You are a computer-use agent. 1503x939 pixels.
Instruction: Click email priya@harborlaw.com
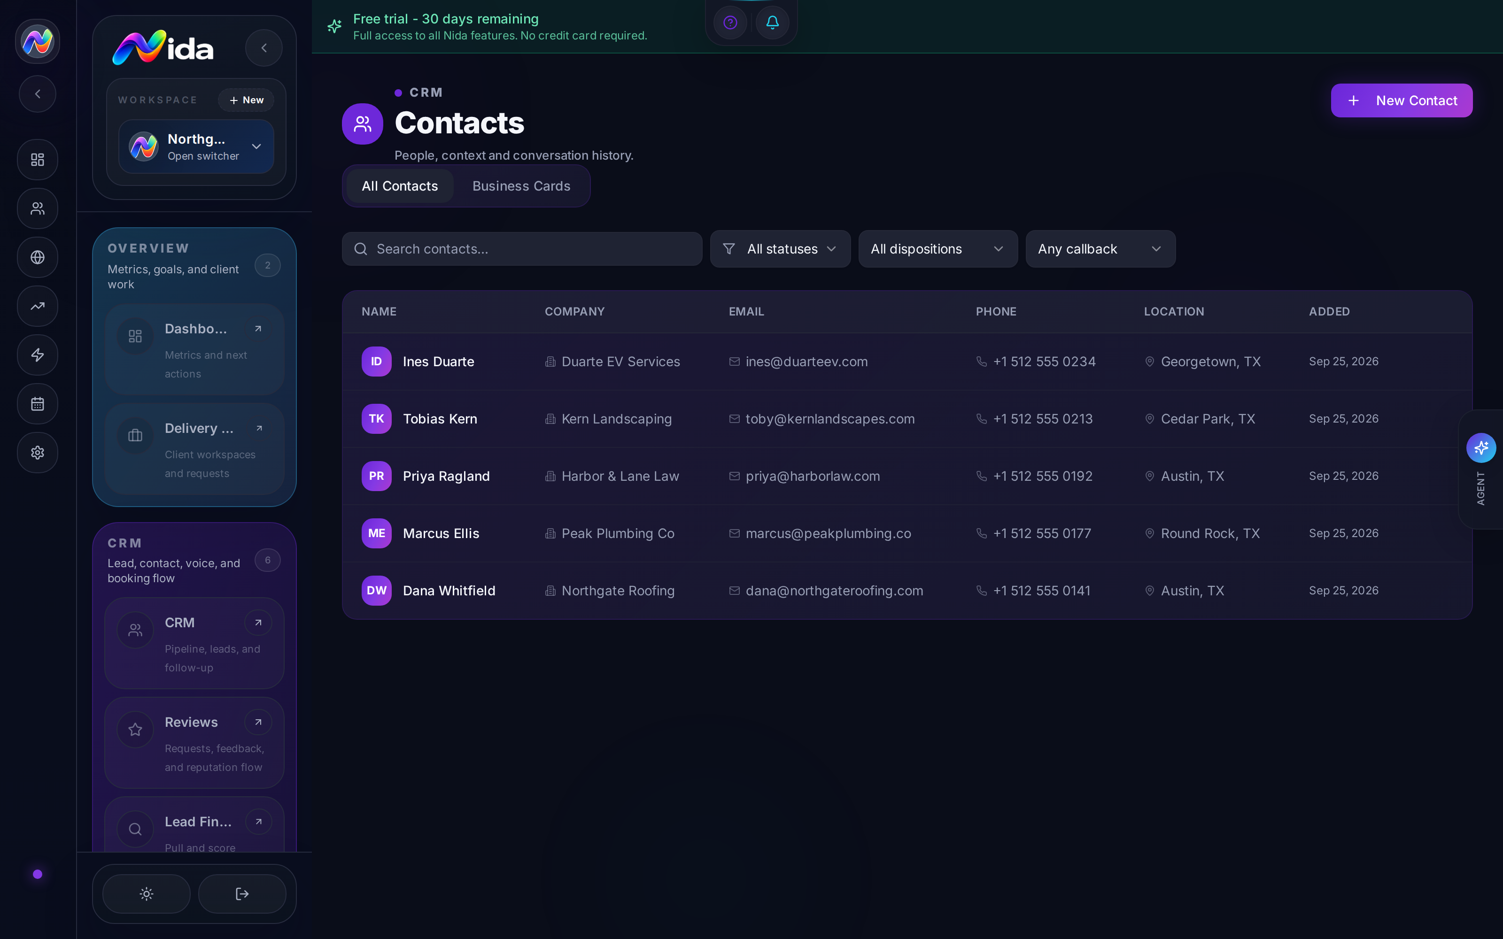tap(813, 477)
